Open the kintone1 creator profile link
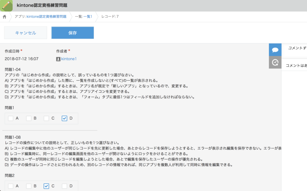This screenshot has width=307, height=191. click(x=69, y=59)
